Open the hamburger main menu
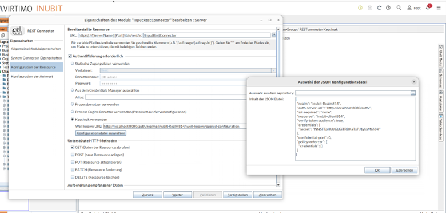446x213 pixels. click(439, 8)
